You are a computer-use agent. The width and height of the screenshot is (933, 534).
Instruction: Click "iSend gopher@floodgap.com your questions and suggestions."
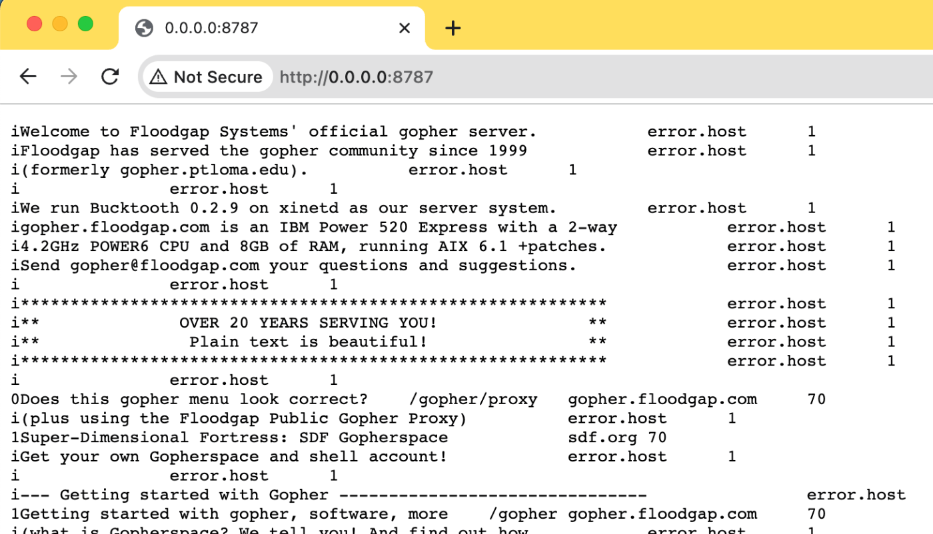[x=294, y=266]
